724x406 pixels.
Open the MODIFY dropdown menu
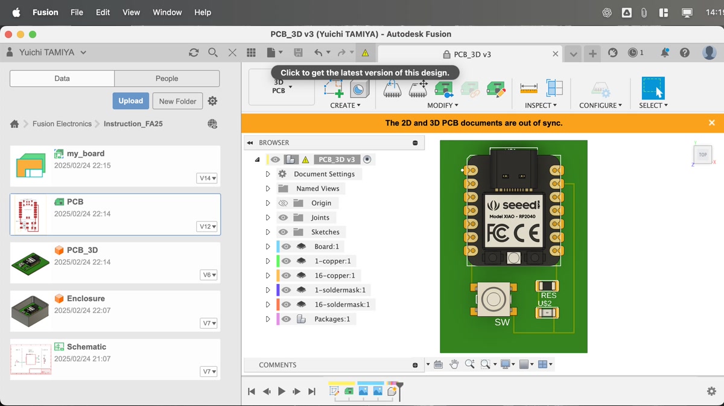click(x=443, y=106)
